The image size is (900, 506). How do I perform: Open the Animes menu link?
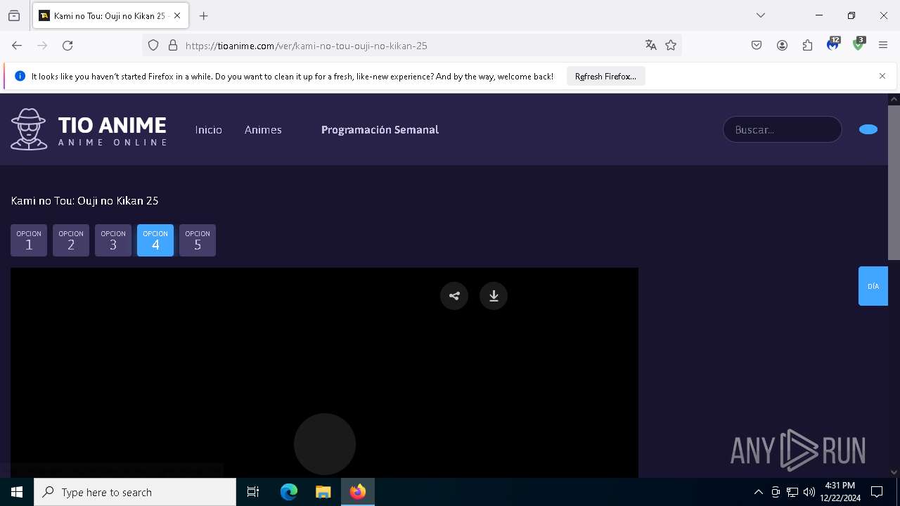(x=263, y=130)
